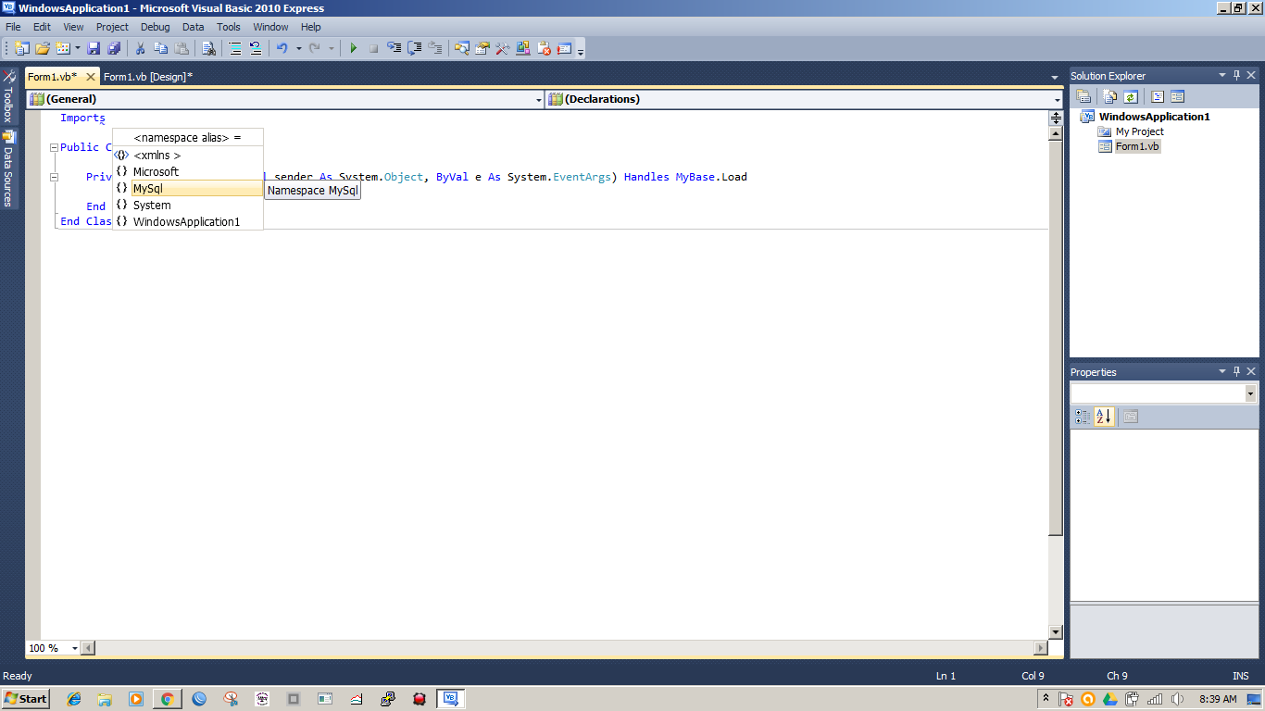Comment out the selected lines icon
Viewport: 1265px width, 711px height.
pos(235,48)
